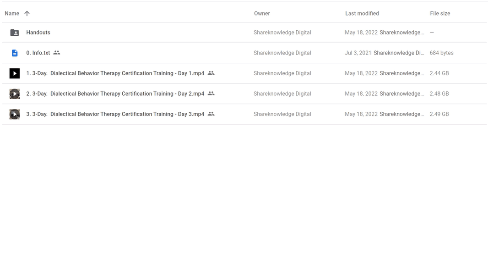Toggle sort direction arrow beside Name
Viewport: 488px width, 253px height.
(27, 14)
